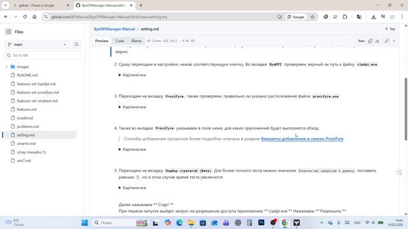Open the browser extensions puzzle icon
The width and height of the screenshot is (408, 229).
coord(345,17)
